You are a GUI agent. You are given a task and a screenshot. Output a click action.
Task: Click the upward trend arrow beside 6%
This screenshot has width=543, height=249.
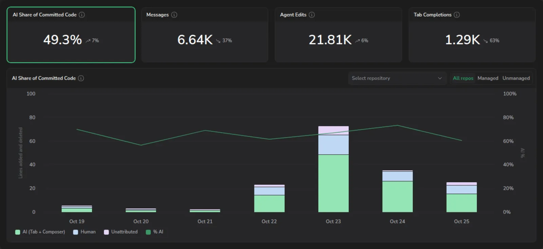(357, 41)
